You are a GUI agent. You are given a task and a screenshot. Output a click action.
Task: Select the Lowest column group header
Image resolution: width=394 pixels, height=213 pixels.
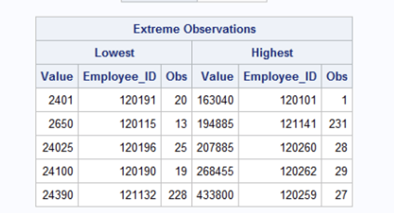coord(114,53)
